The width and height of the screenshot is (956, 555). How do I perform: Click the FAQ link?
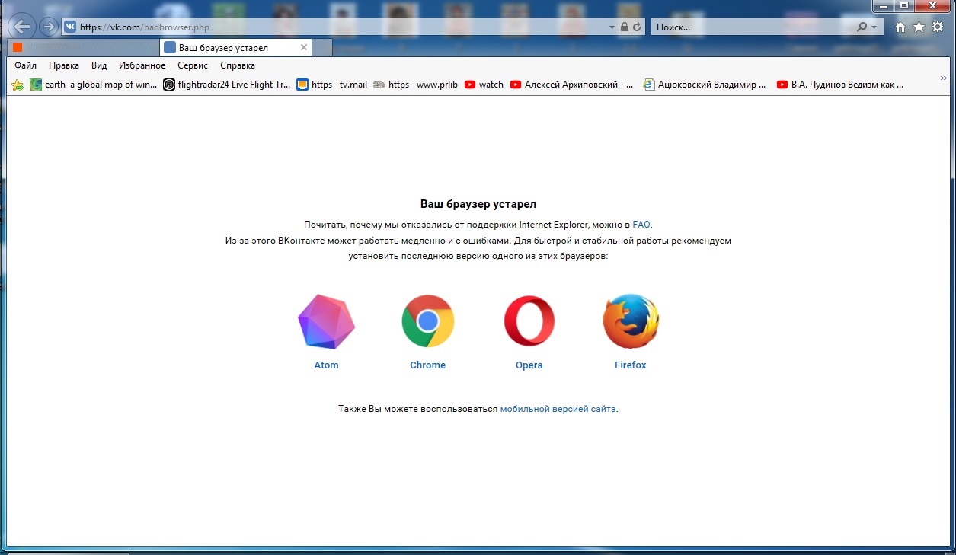click(641, 225)
